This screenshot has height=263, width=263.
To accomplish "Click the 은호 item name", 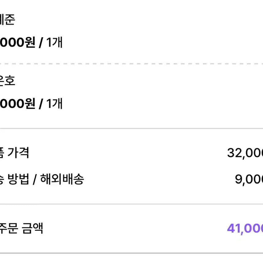I will (7, 81).
